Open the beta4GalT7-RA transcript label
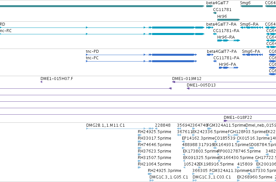276x182 pixels. point(221,24)
